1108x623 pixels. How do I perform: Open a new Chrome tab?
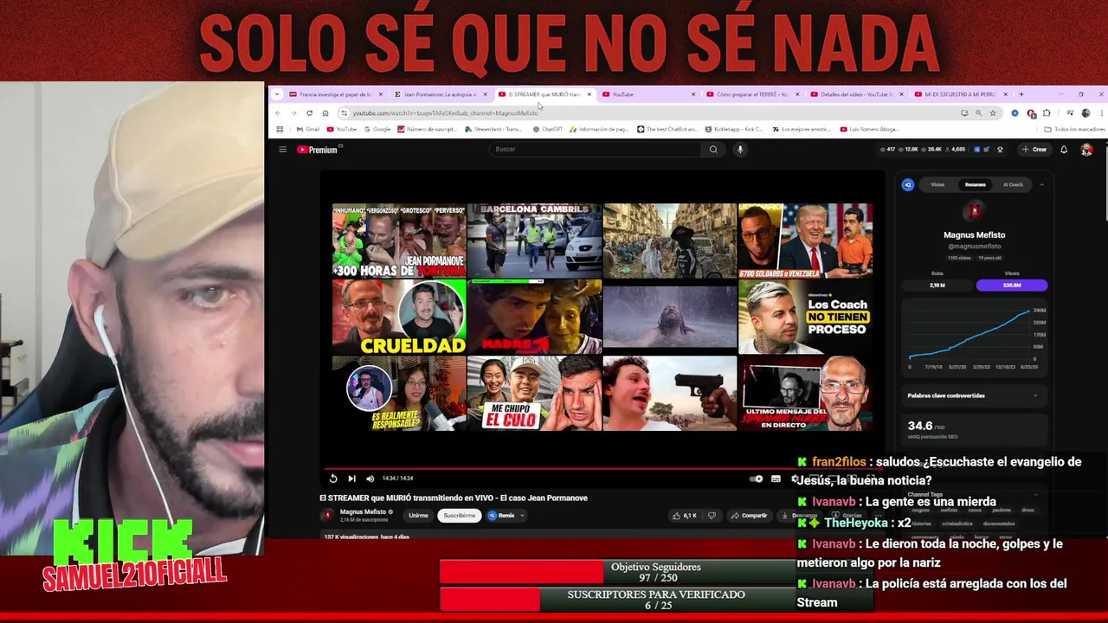(1021, 94)
